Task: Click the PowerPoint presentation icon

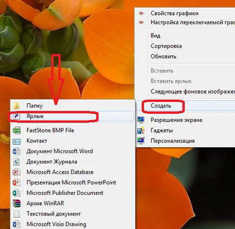Action: (17, 182)
